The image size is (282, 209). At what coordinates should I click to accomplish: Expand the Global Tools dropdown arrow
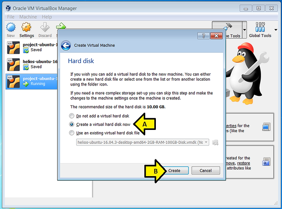(x=276, y=30)
